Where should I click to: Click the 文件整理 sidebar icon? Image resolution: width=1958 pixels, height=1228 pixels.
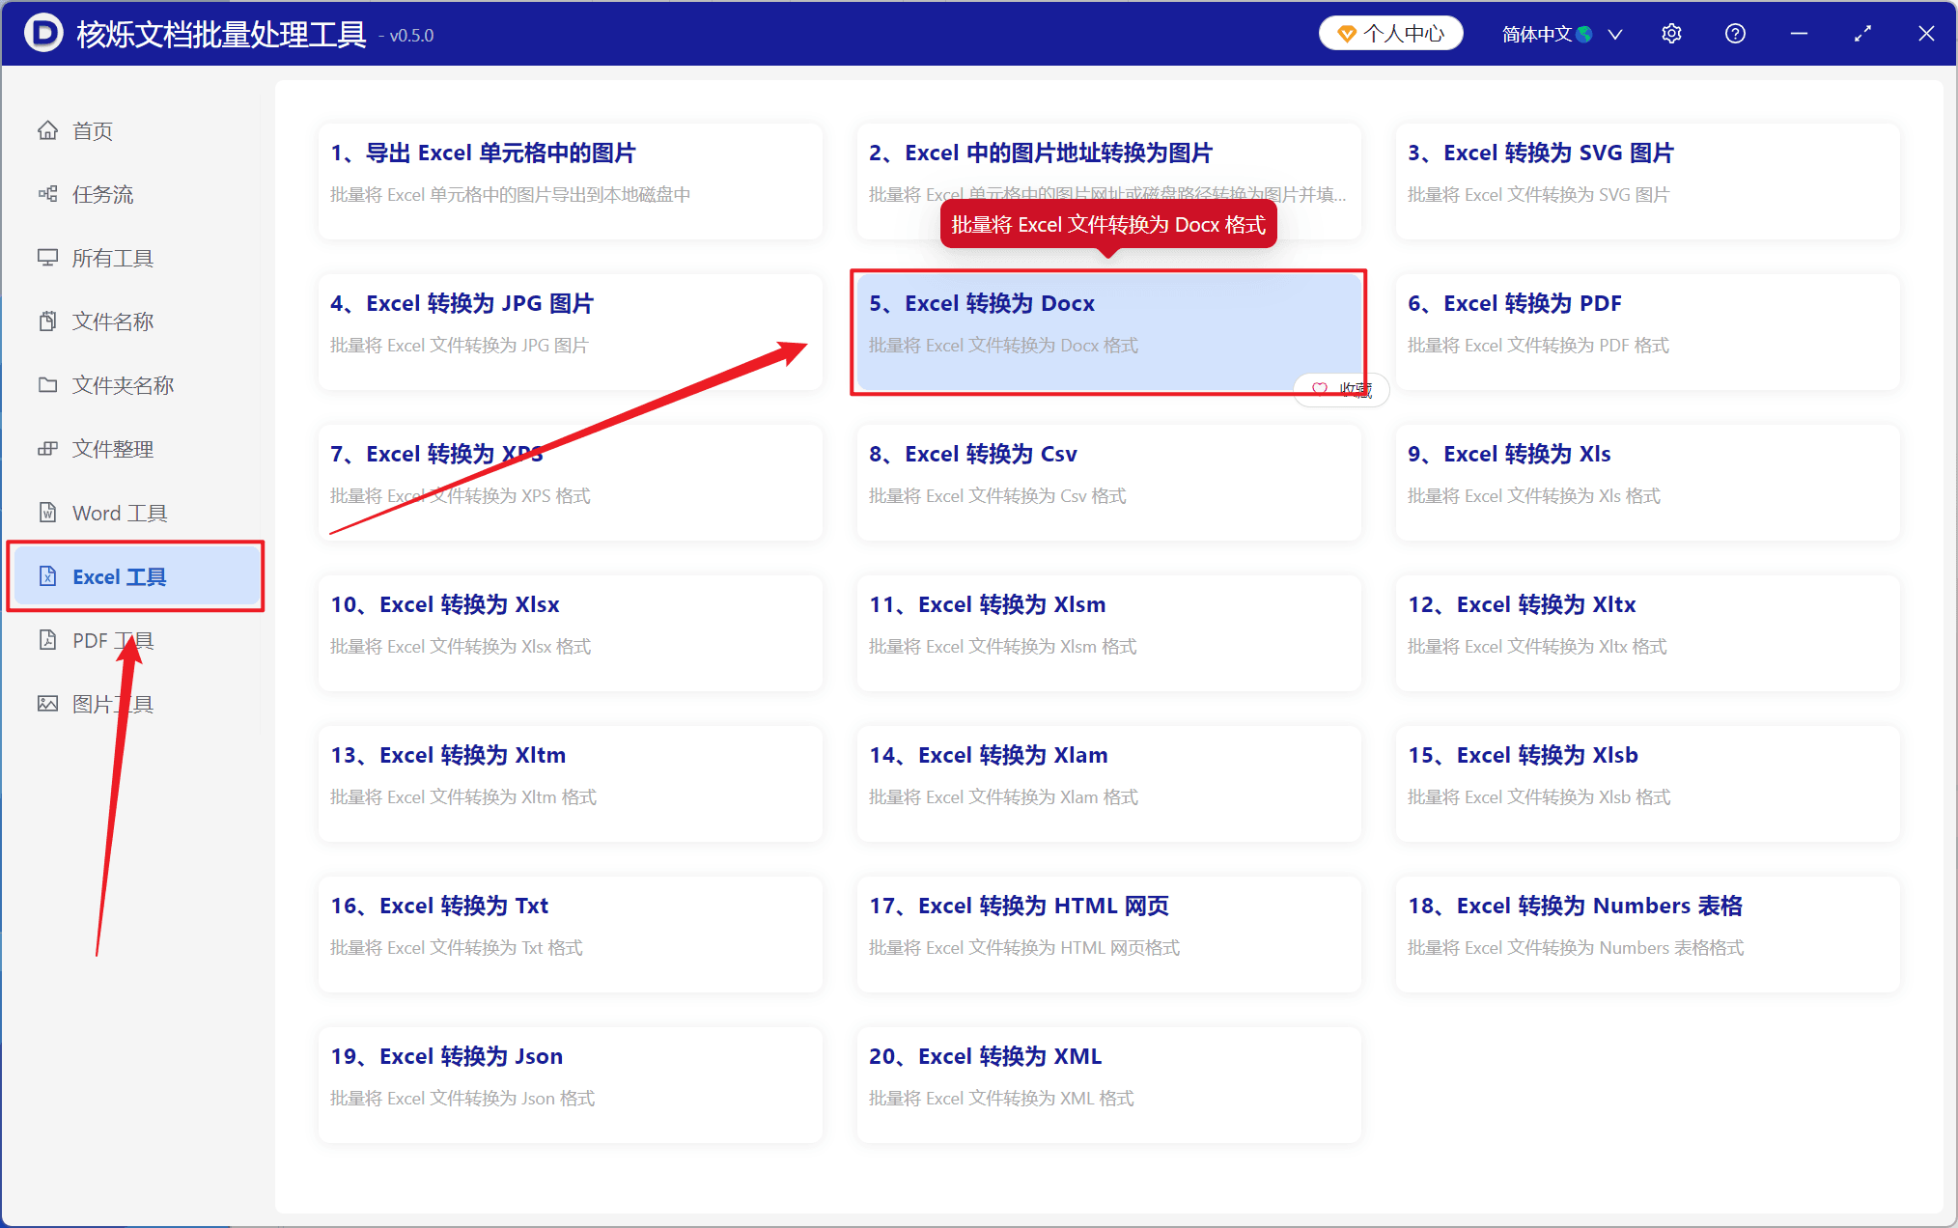tap(47, 449)
